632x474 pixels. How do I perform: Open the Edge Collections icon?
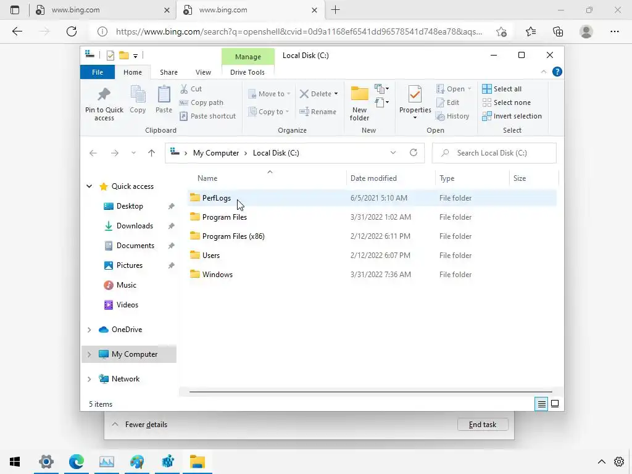(558, 31)
